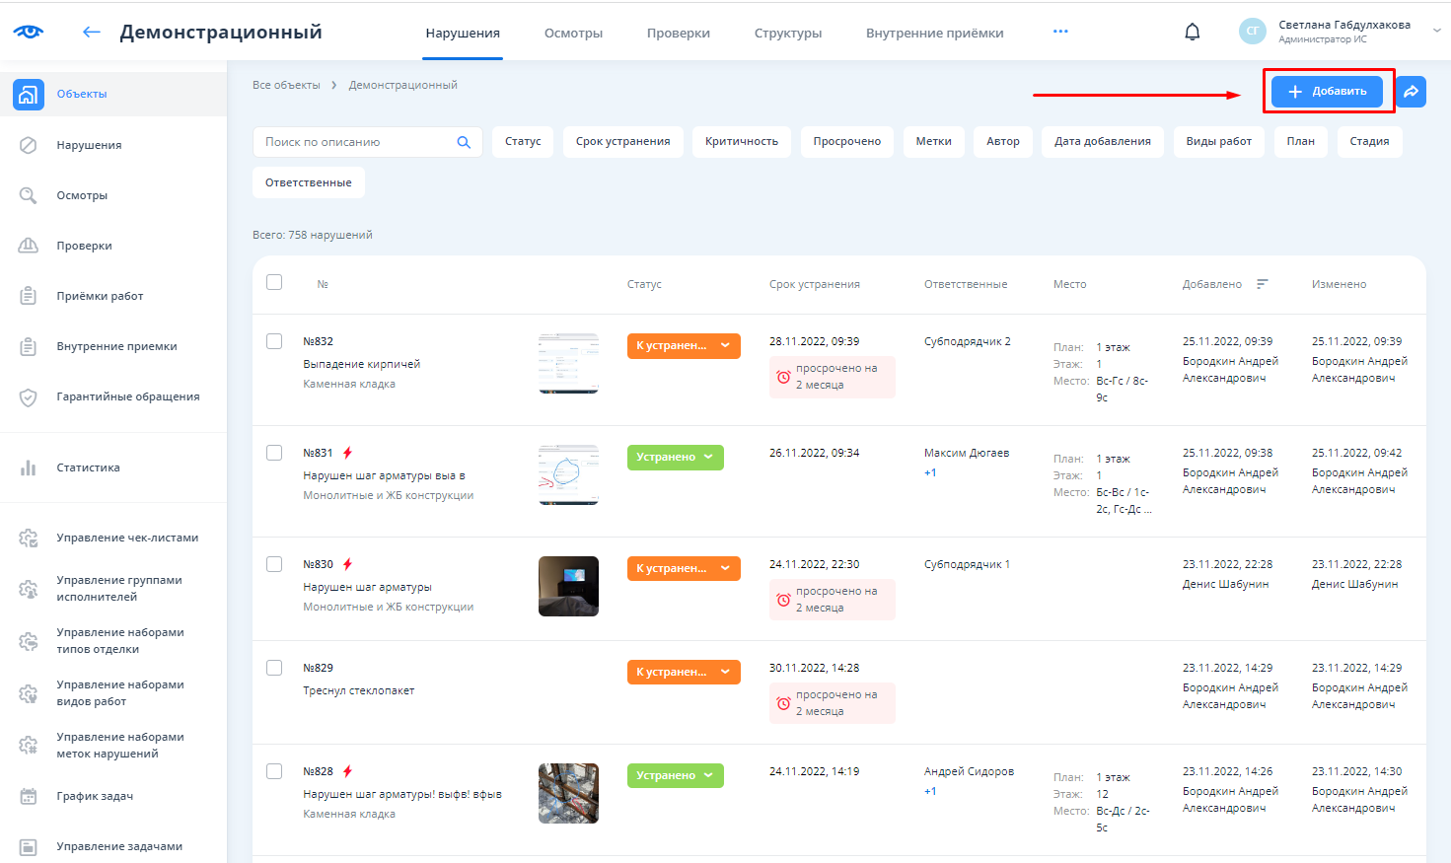Toggle the select-all checkbox in table header
Screen dimensions: 1451x863
(x=274, y=283)
